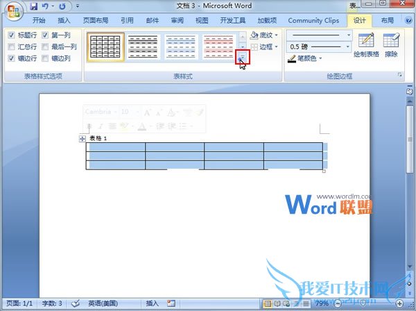Click the macro recording icon in status bar
The height and width of the screenshot is (311, 416).
[171, 303]
